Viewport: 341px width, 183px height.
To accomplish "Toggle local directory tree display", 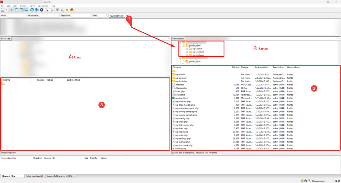I will [x=17, y=10].
